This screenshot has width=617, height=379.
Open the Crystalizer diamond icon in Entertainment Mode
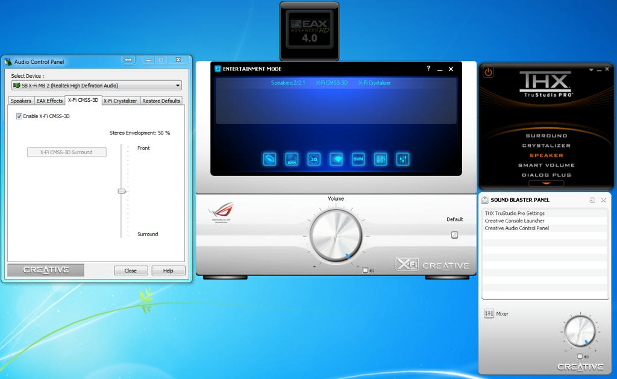[336, 159]
